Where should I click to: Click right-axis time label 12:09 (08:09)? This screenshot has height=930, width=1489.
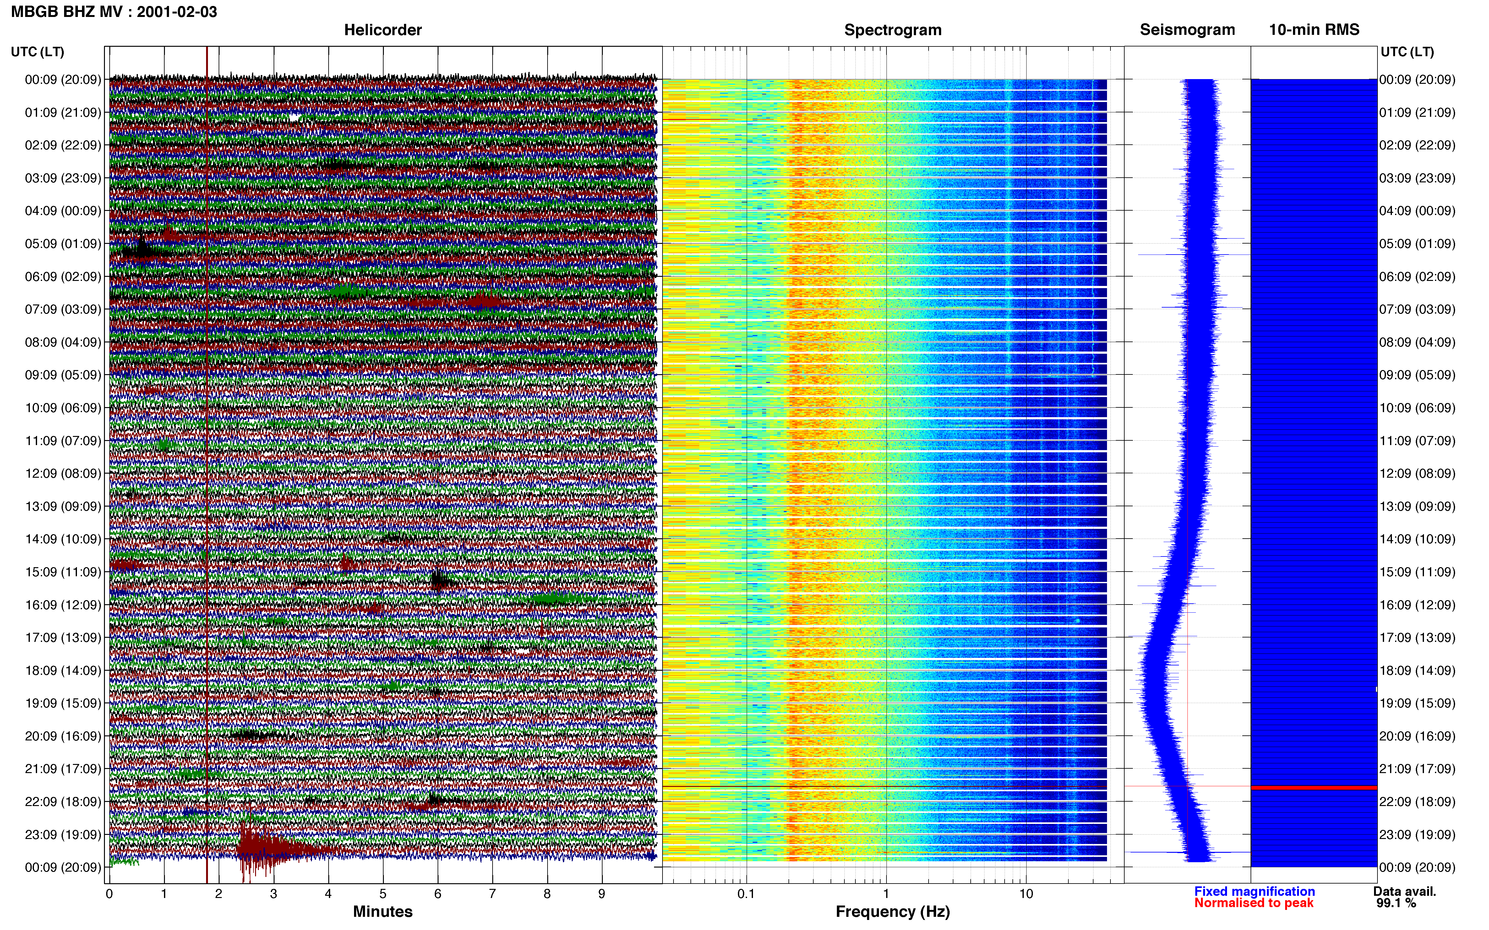[1418, 474]
